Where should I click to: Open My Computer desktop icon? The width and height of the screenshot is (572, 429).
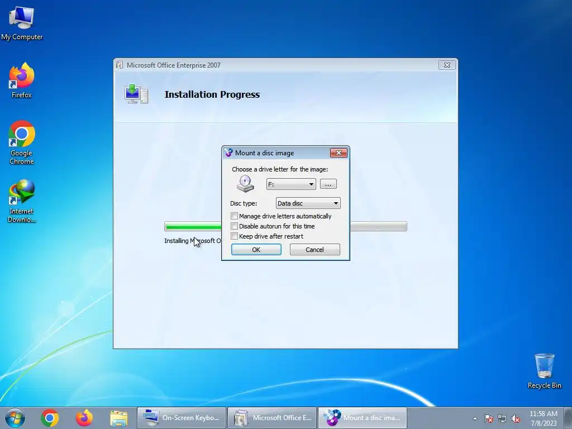pos(22,23)
